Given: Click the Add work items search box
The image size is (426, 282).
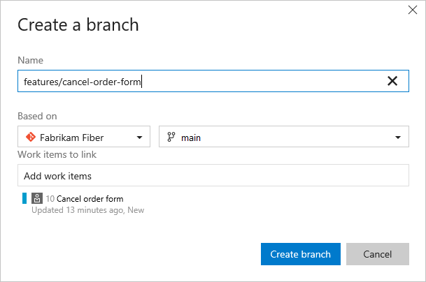Looking at the screenshot, I should point(213,176).
